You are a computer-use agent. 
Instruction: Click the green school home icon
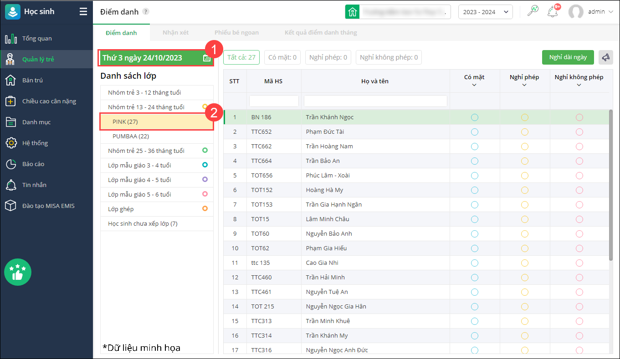pyautogui.click(x=352, y=12)
